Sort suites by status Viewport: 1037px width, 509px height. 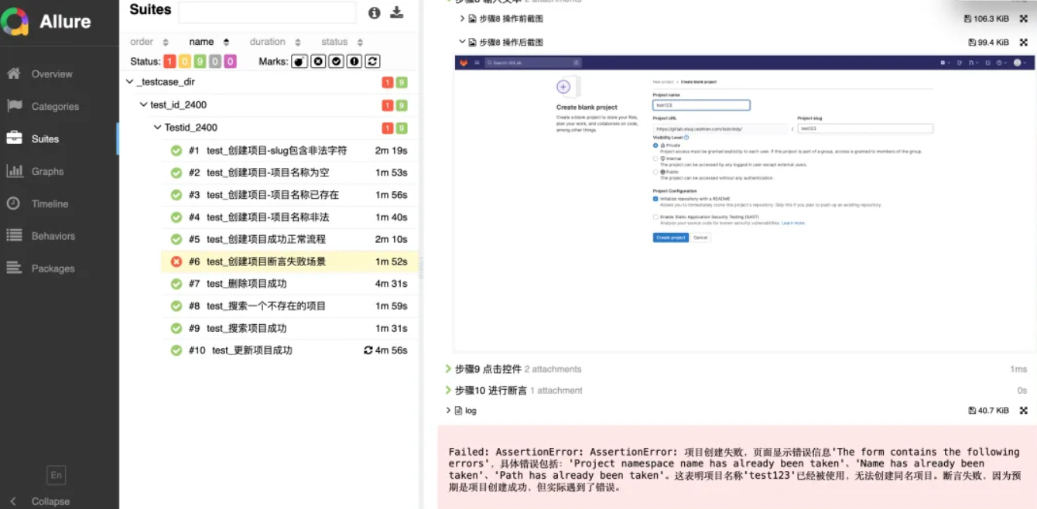(342, 42)
